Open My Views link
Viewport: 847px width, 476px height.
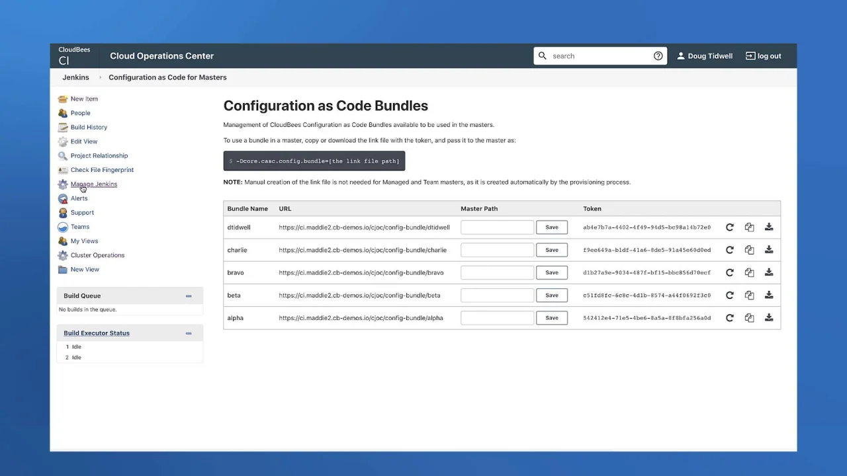84,241
